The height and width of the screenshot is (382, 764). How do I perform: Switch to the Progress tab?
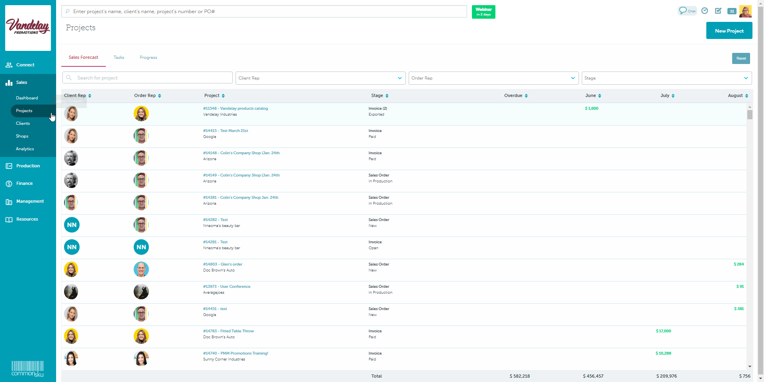pos(148,57)
